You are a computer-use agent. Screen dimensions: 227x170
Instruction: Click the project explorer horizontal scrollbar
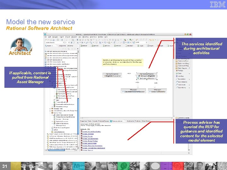[56, 150]
